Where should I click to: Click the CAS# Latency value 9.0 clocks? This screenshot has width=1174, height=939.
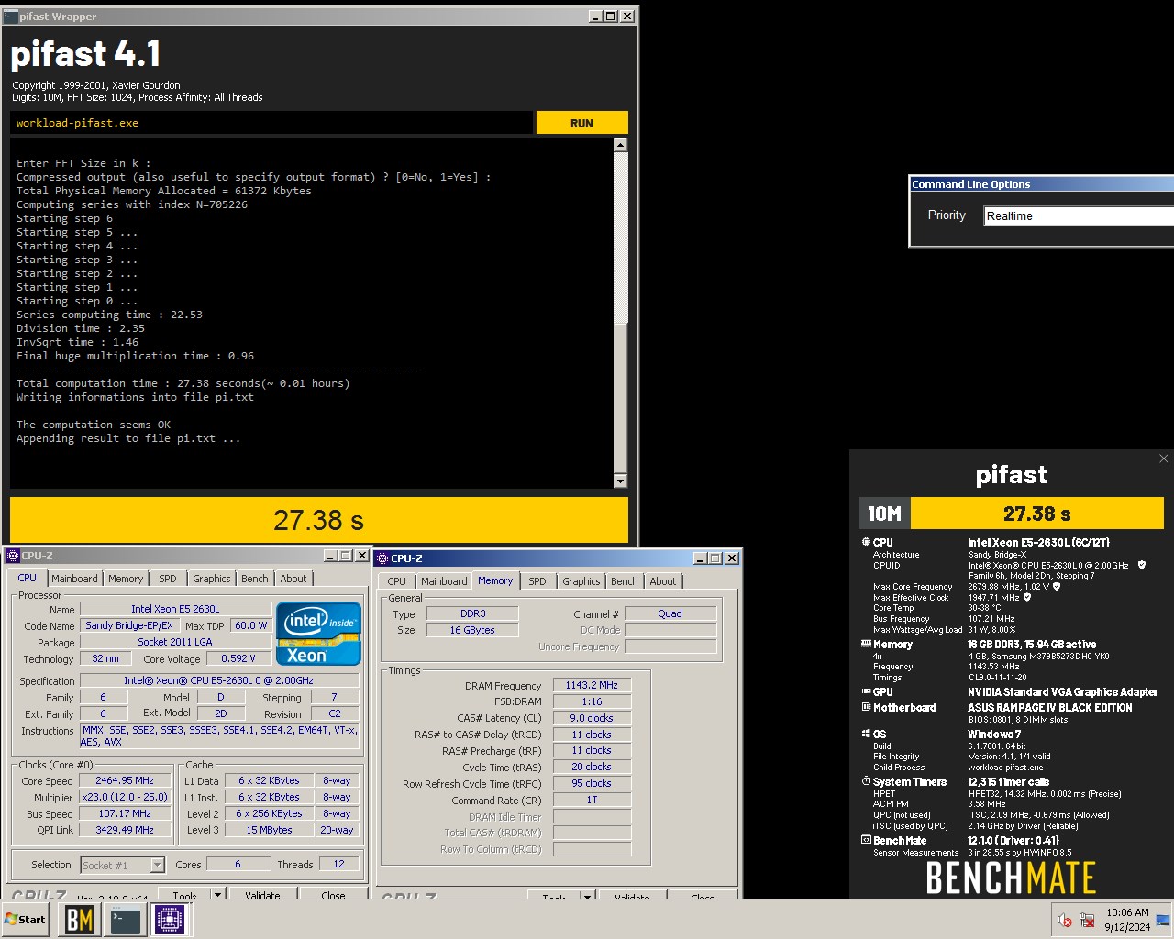tap(592, 718)
